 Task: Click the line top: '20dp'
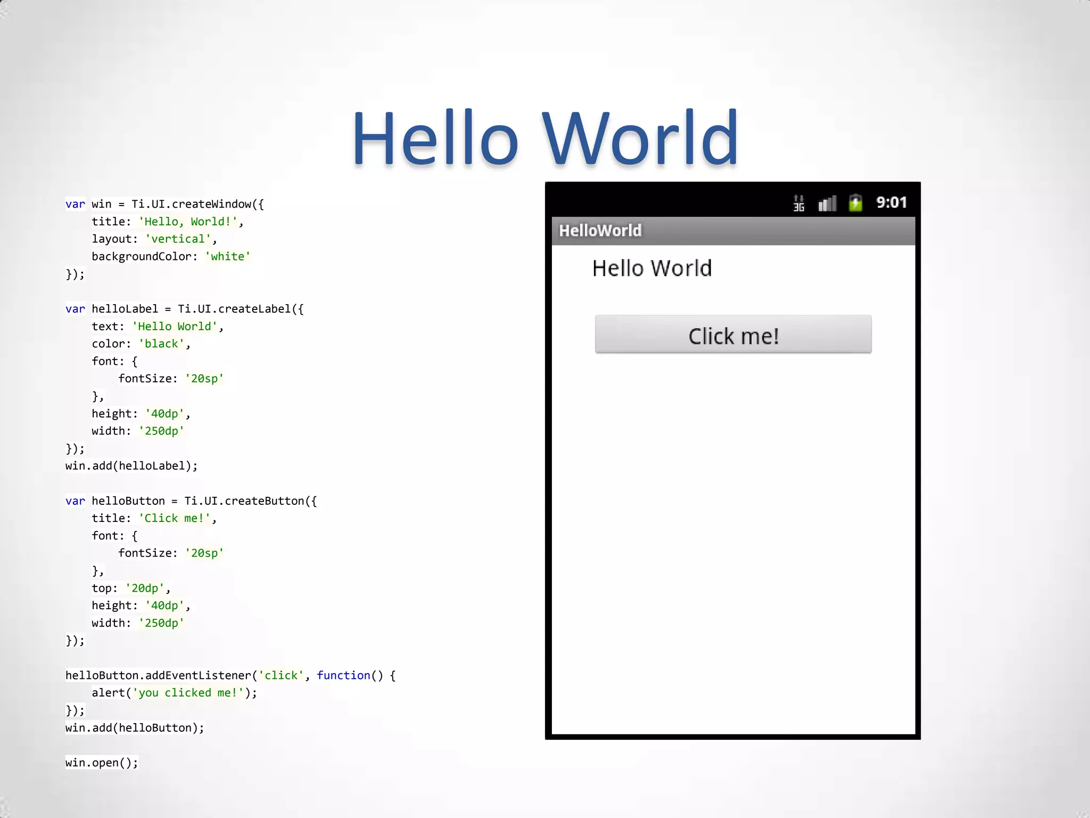(x=131, y=588)
